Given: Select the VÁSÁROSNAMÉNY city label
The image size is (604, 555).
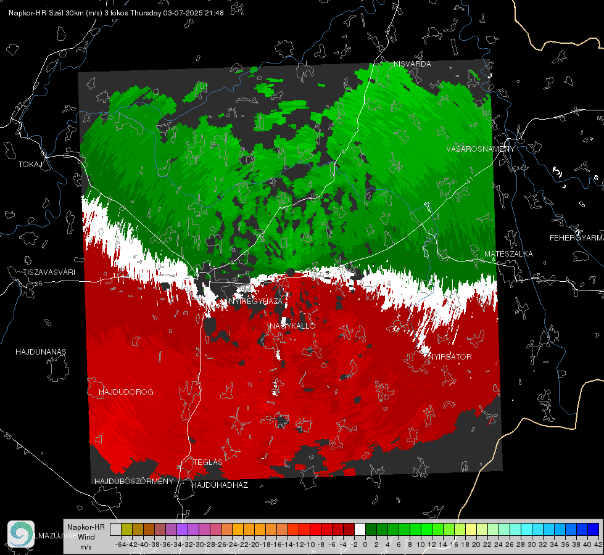Looking at the screenshot, I should (481, 149).
